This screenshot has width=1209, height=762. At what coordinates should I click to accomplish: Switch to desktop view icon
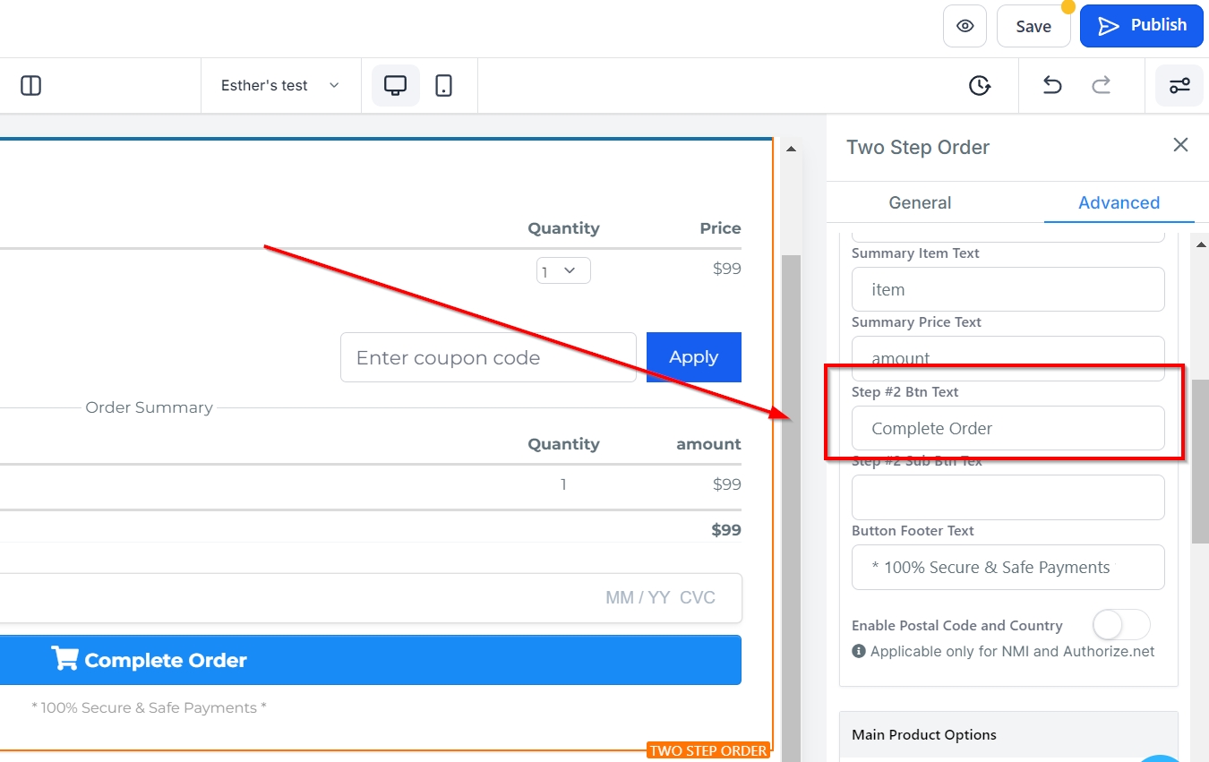click(x=395, y=86)
